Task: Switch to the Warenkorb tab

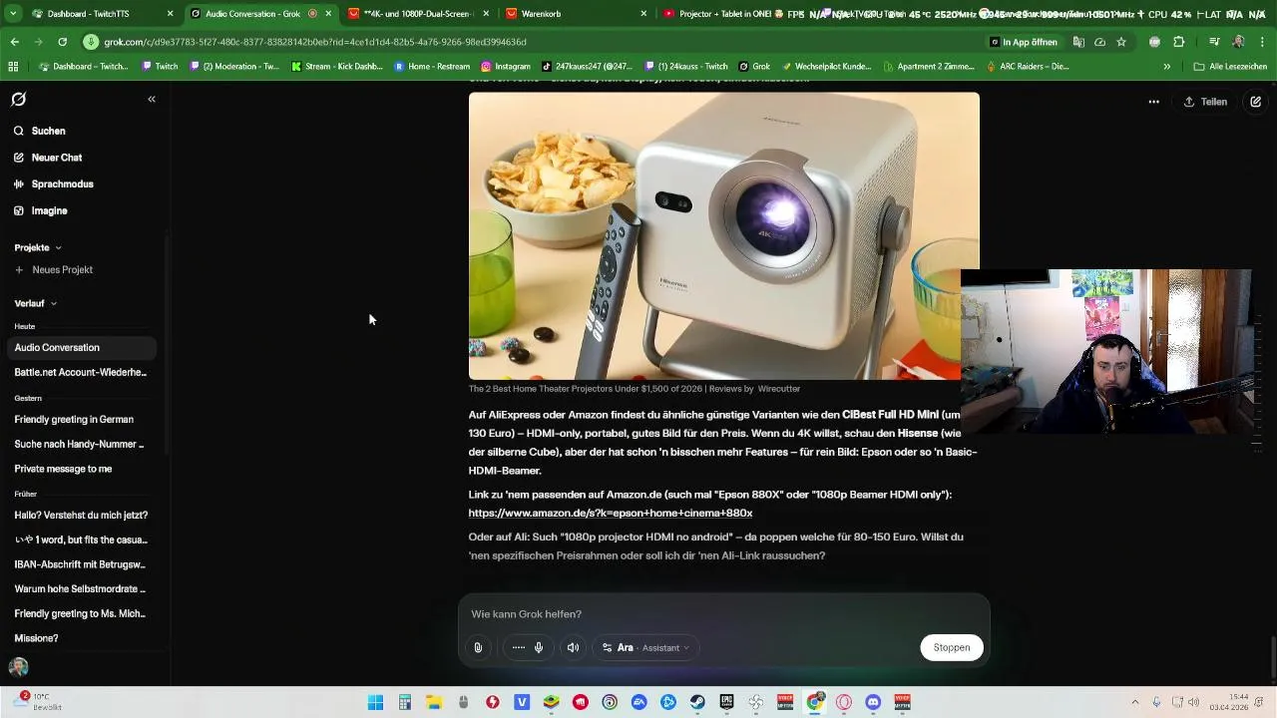Action: pos(576,14)
